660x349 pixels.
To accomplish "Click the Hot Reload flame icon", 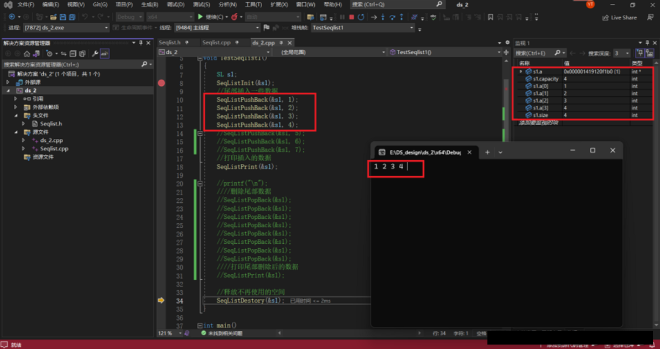I will pyautogui.click(x=234, y=17).
